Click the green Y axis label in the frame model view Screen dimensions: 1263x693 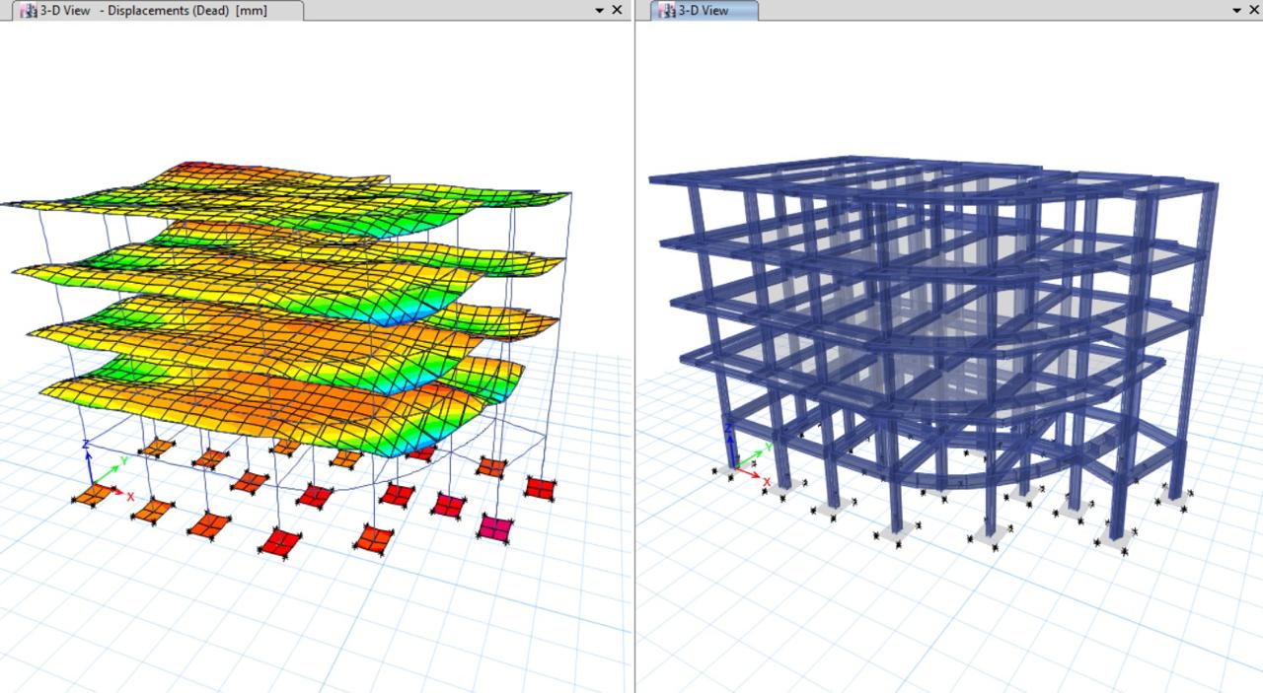pos(768,448)
